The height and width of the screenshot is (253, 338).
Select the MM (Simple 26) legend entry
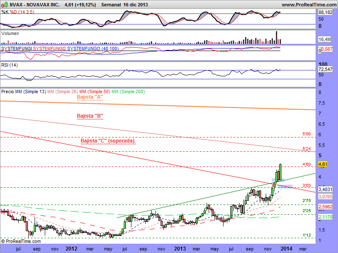point(63,92)
